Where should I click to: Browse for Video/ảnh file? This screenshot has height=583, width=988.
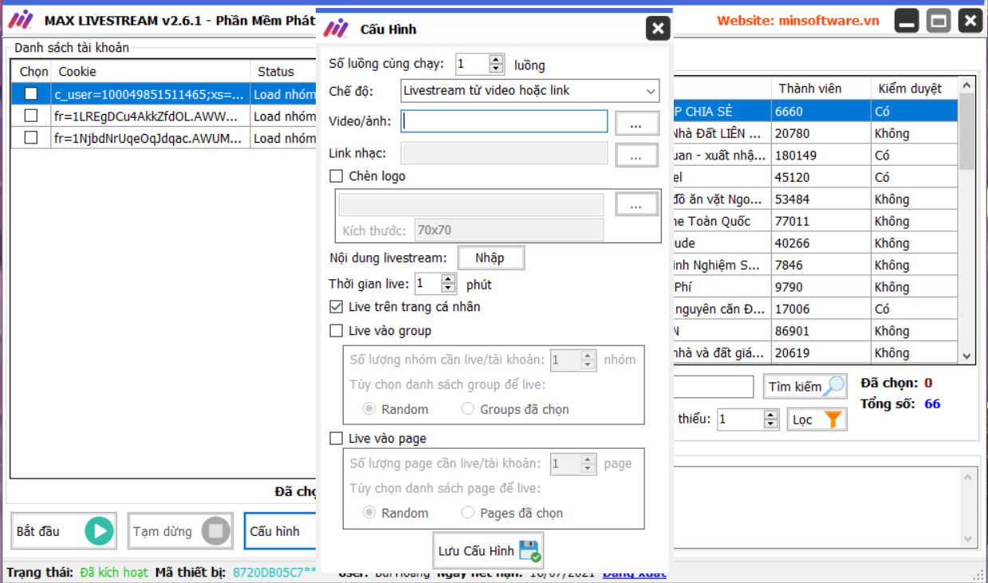[636, 124]
